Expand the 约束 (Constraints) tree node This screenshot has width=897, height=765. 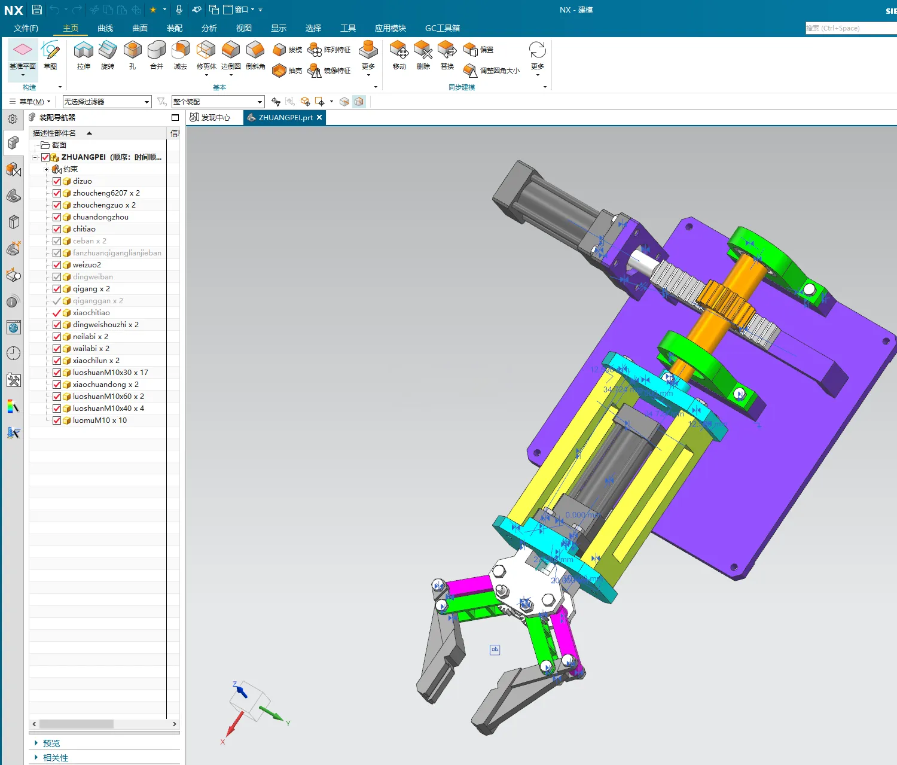coord(46,169)
